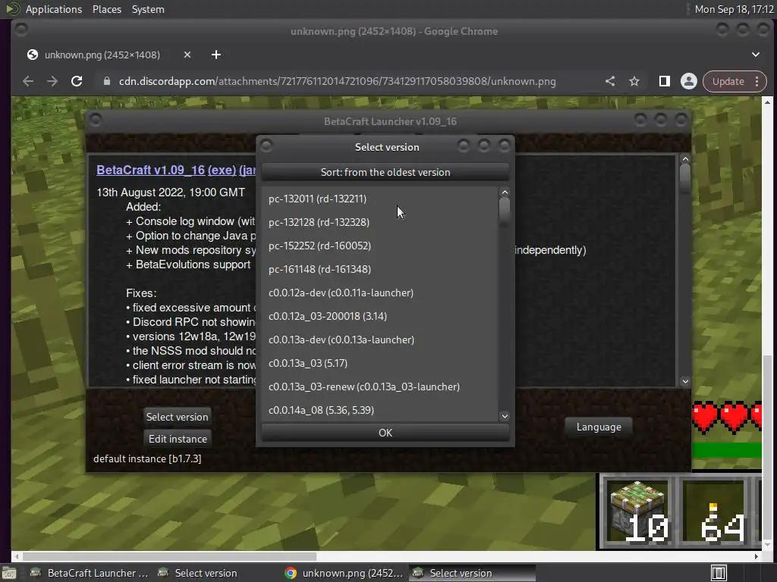Click changelog panel scroll up arrow

[x=685, y=159]
